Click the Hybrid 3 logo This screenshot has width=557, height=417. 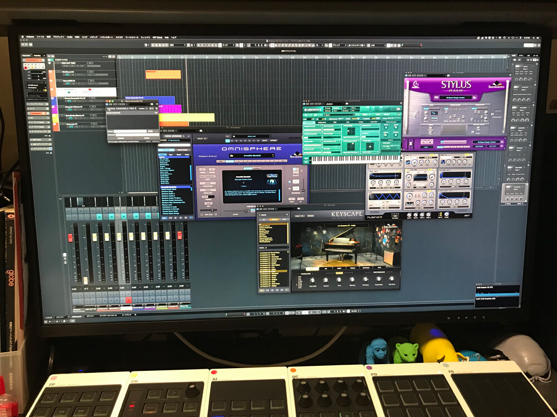[374, 217]
